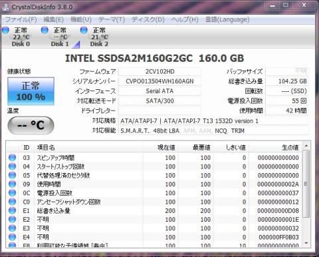Screen dimensions: 319x257
Task: Click status orb for E1 総書き込み量
Action: tap(12, 210)
